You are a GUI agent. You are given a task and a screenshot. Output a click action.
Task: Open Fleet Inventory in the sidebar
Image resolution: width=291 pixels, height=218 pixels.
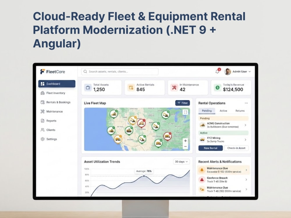click(x=57, y=93)
